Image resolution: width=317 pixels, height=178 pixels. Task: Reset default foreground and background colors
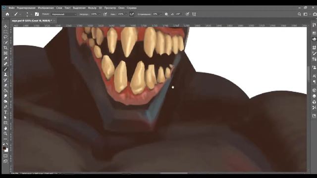click(x=3, y=144)
